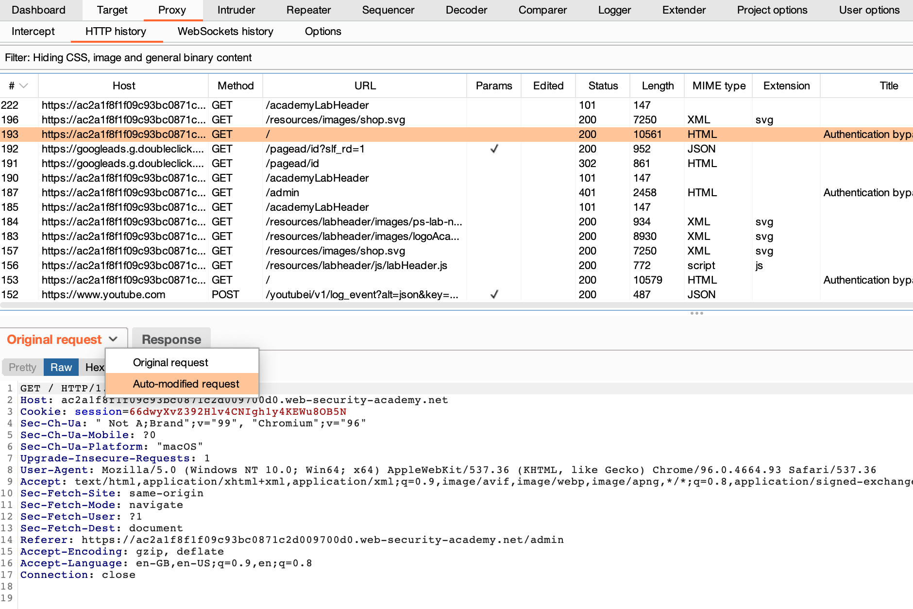The height and width of the screenshot is (609, 913).
Task: Open the WebSockets history tab
Action: point(225,31)
